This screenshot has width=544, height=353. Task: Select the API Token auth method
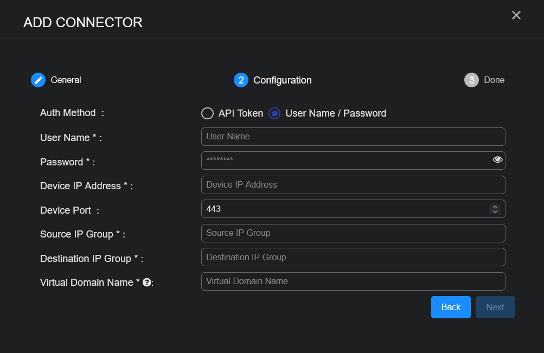point(207,113)
